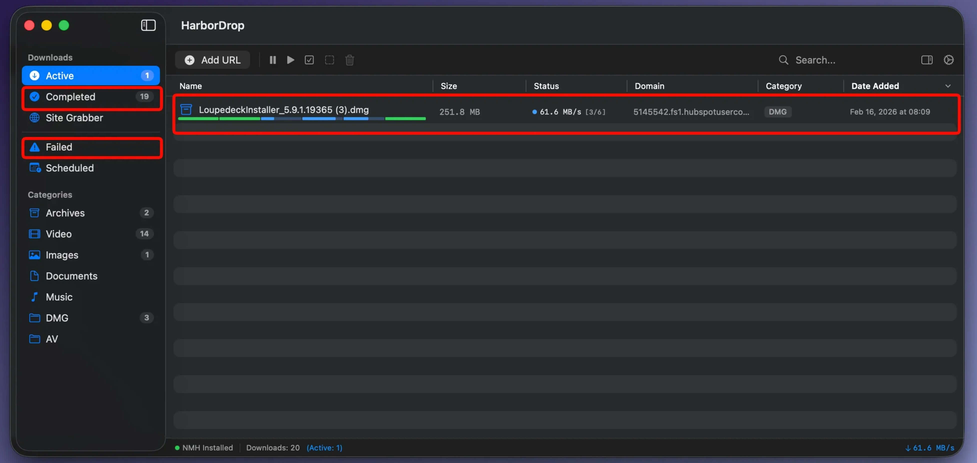Collapse the left sidebar using the sidebar icon
The height and width of the screenshot is (463, 977).
pyautogui.click(x=148, y=25)
